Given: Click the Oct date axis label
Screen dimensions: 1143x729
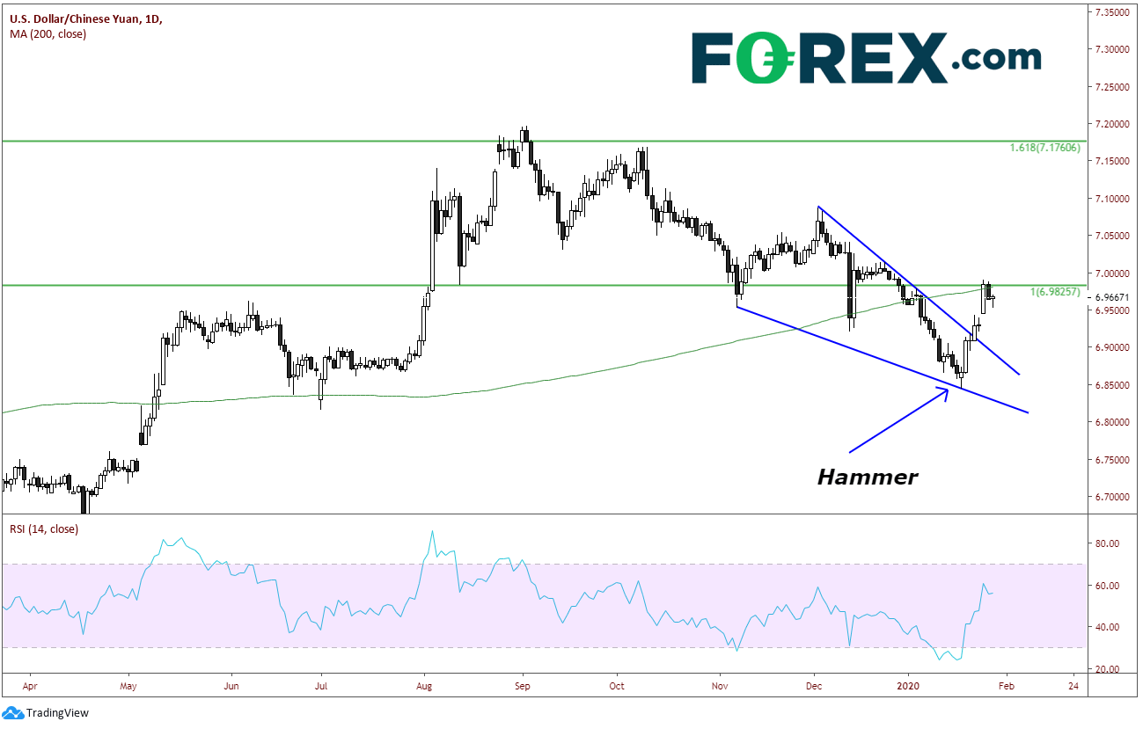Looking at the screenshot, I should (x=617, y=684).
